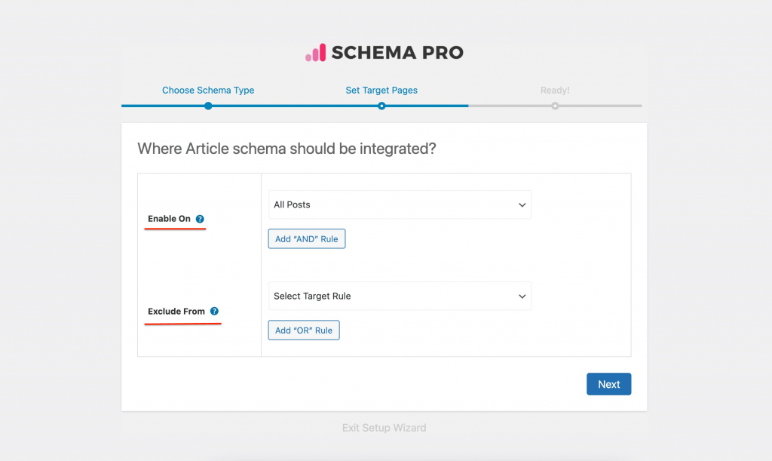772x461 pixels.
Task: Open the Select Target Rule exclusion dropdown
Action: pyautogui.click(x=400, y=296)
